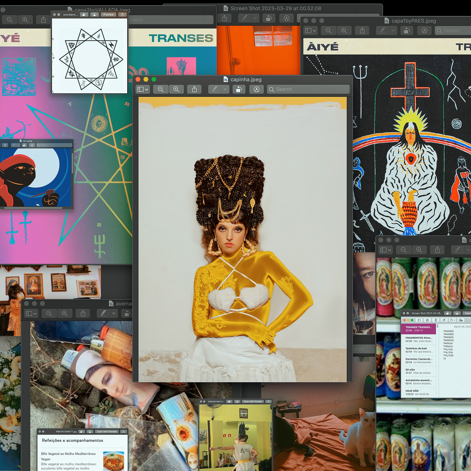
Task: Click Share icon in capinha.jpeg toolbar
Action: pyautogui.click(x=194, y=89)
